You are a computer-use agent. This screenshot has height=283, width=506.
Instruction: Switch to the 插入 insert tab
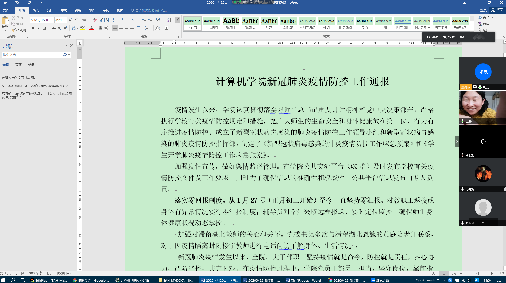click(x=36, y=10)
